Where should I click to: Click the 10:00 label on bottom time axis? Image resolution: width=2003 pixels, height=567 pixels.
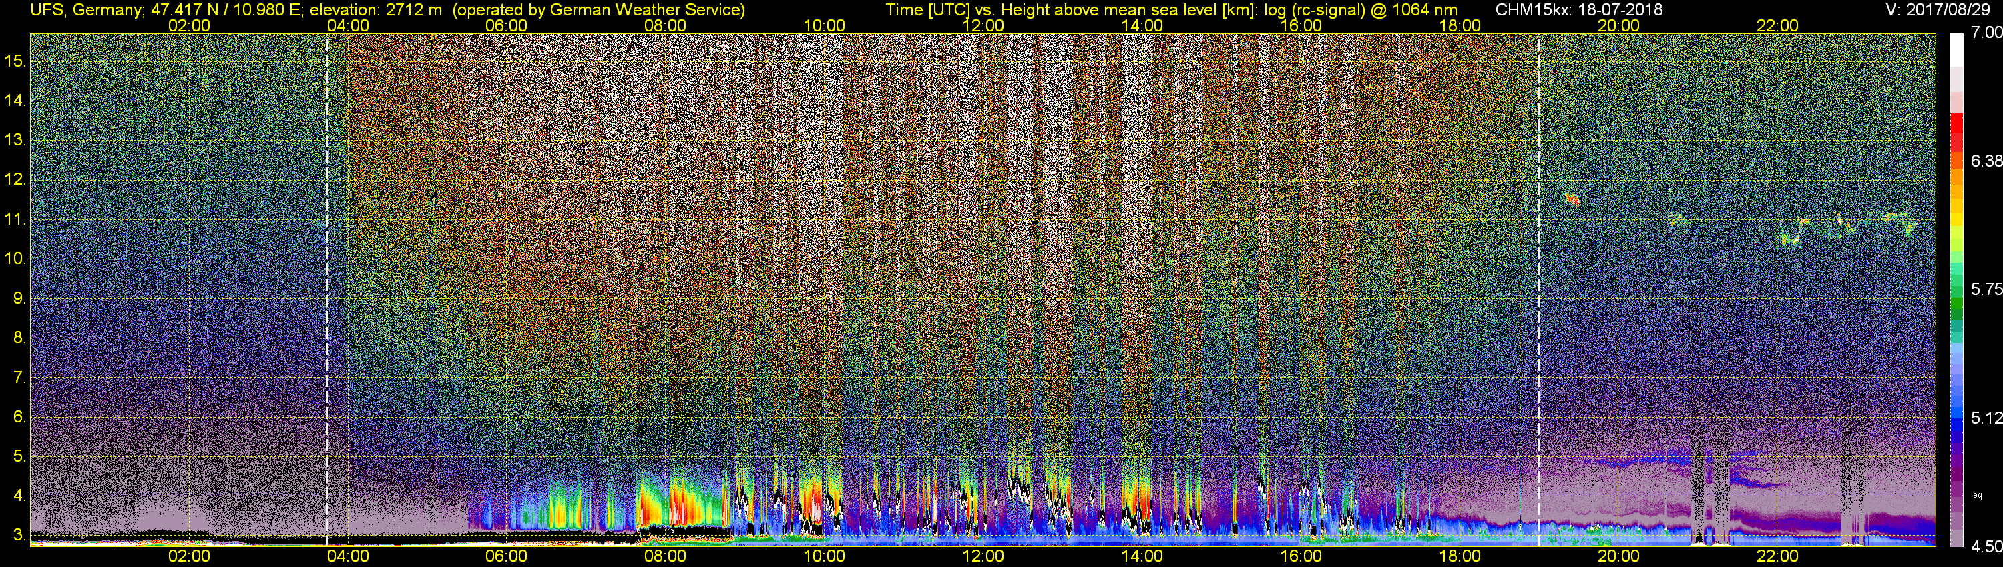click(824, 557)
